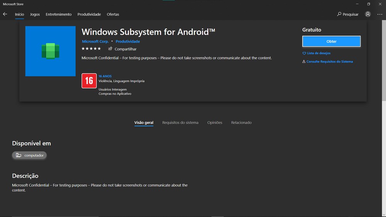Open the Relacionado tab
386x217 pixels.
click(241, 123)
